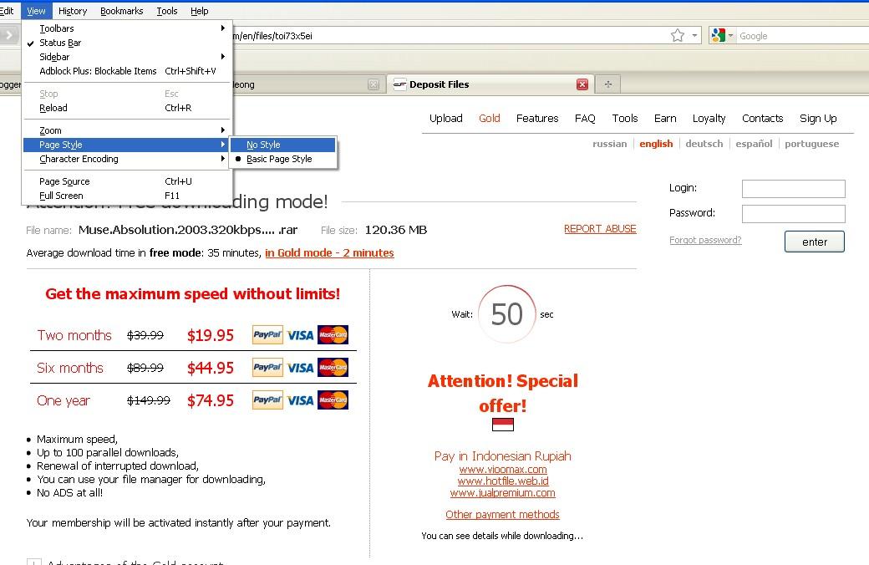Click the forward navigation arrow button

(x=9, y=35)
